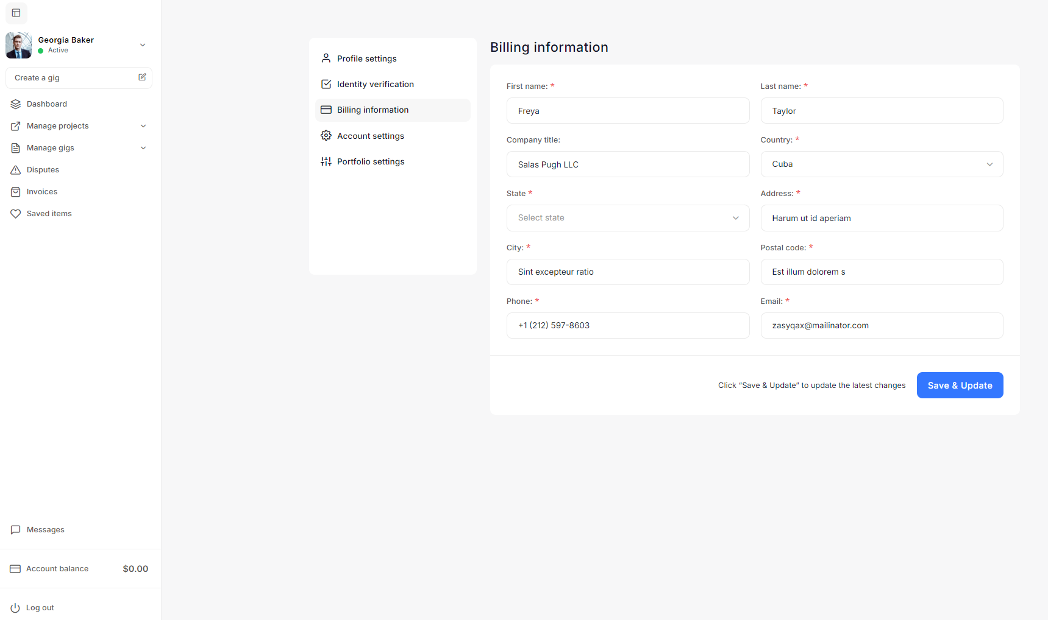Click the edit icon beside Create a gig
Viewport: 1048px width, 620px height.
pos(142,77)
